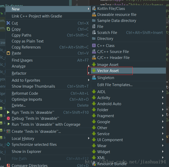Click the Sample Data directory folder icon
Viewport: 169px width, 167px height.
(94, 21)
